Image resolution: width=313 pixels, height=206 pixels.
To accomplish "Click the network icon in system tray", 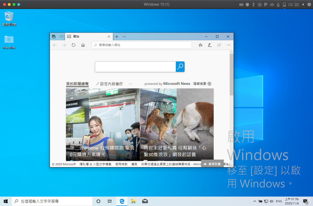I will pyautogui.click(x=266, y=201).
